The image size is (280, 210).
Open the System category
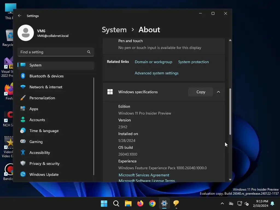[56, 65]
